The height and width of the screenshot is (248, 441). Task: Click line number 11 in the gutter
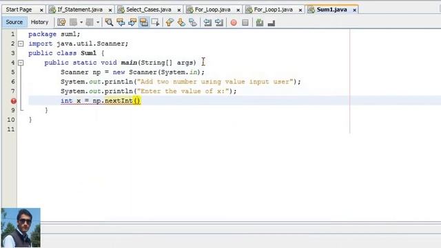tap(11, 129)
